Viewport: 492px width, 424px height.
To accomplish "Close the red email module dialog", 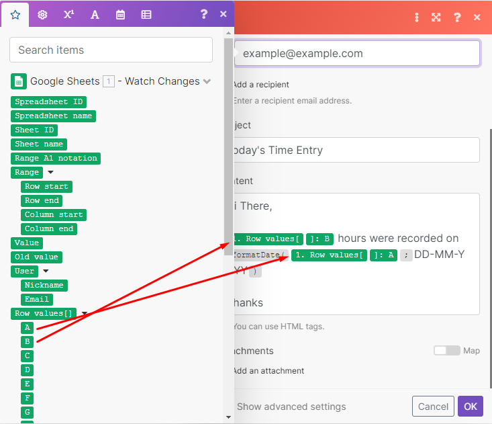I will [477, 17].
